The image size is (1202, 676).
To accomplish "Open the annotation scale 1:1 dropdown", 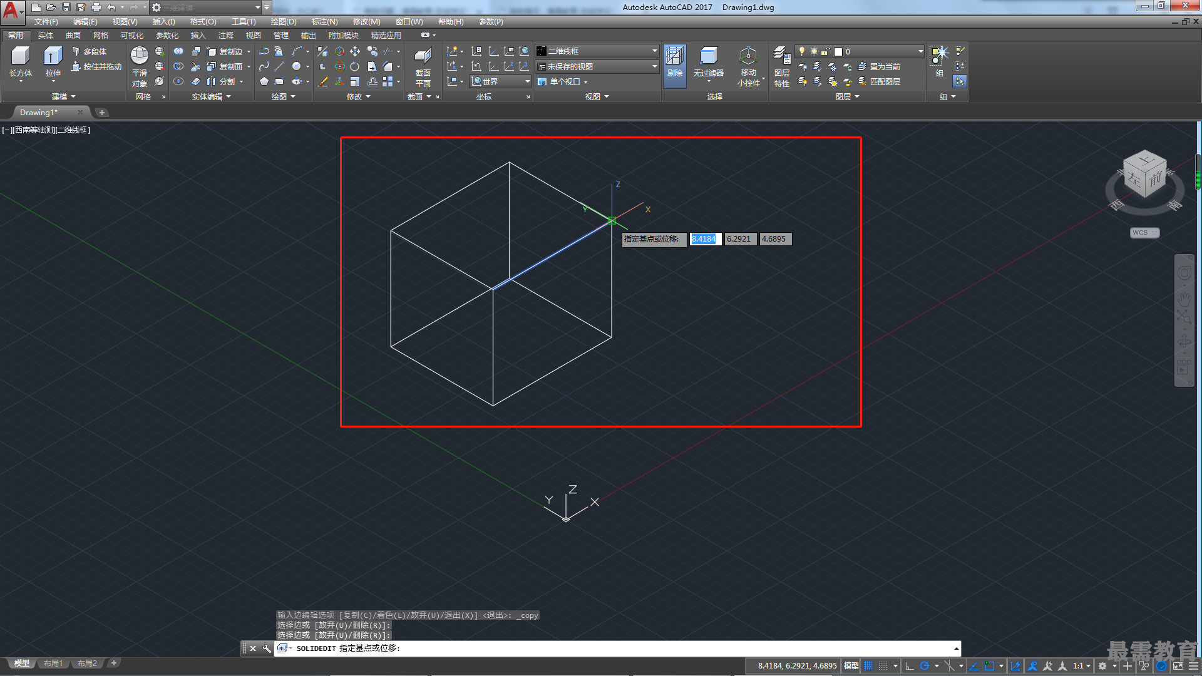I will pos(1081,666).
